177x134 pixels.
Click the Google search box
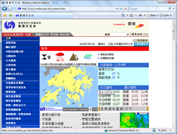tap(148, 9)
